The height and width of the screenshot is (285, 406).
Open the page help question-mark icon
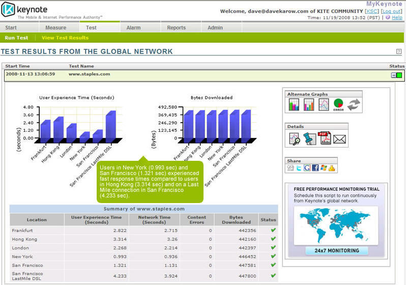399,51
